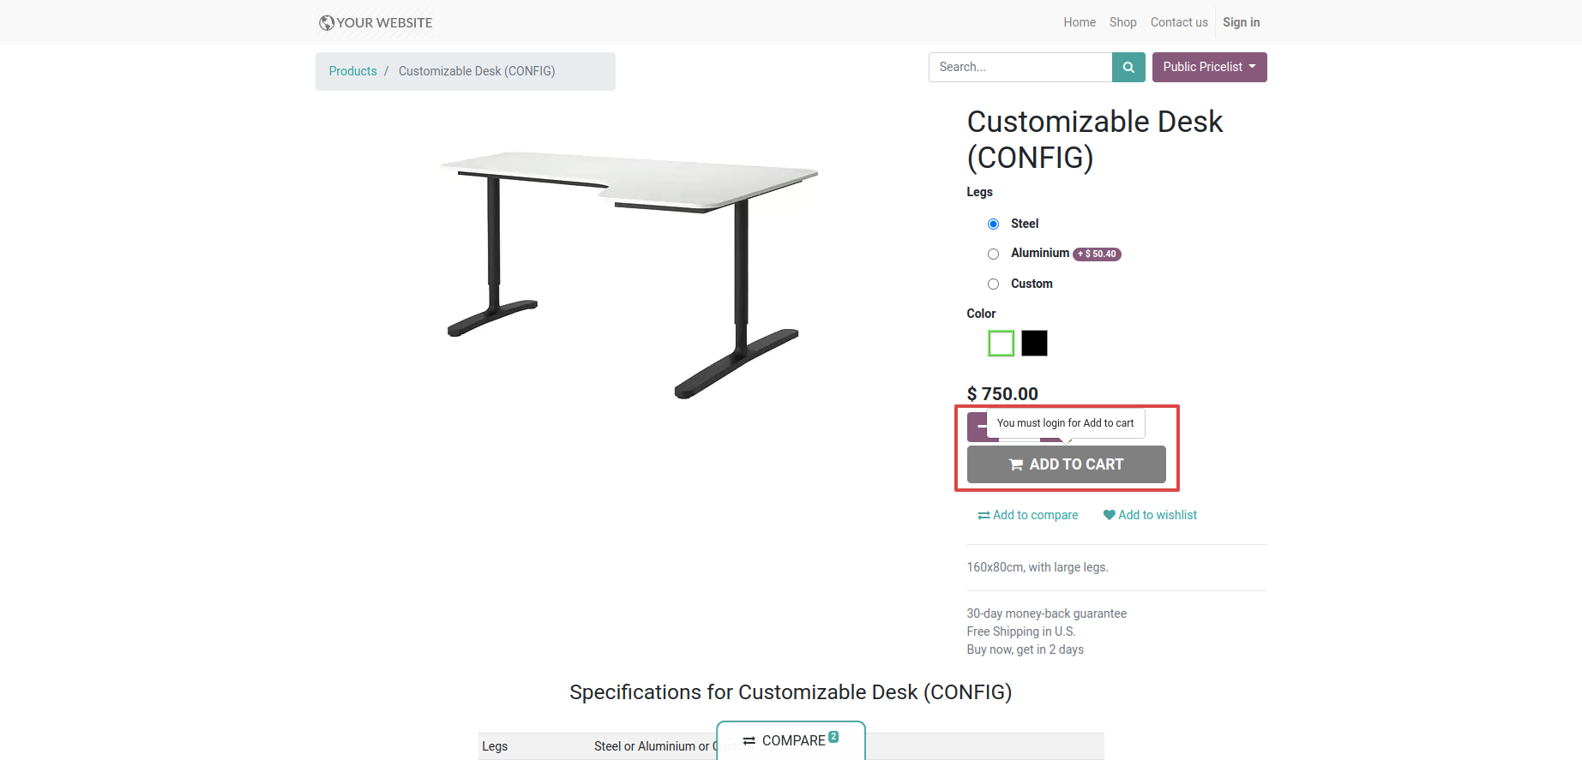Choose the Custom legs radio button
The image size is (1582, 760).
pos(993,284)
